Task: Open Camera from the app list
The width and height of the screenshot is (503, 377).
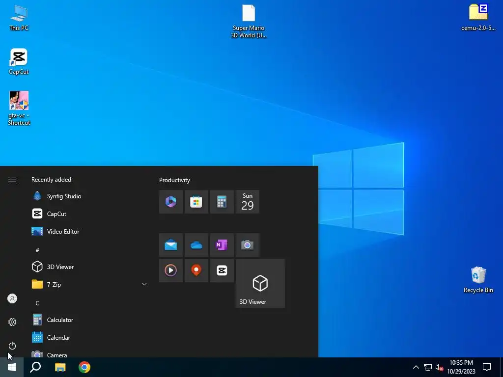Action: click(x=89, y=352)
